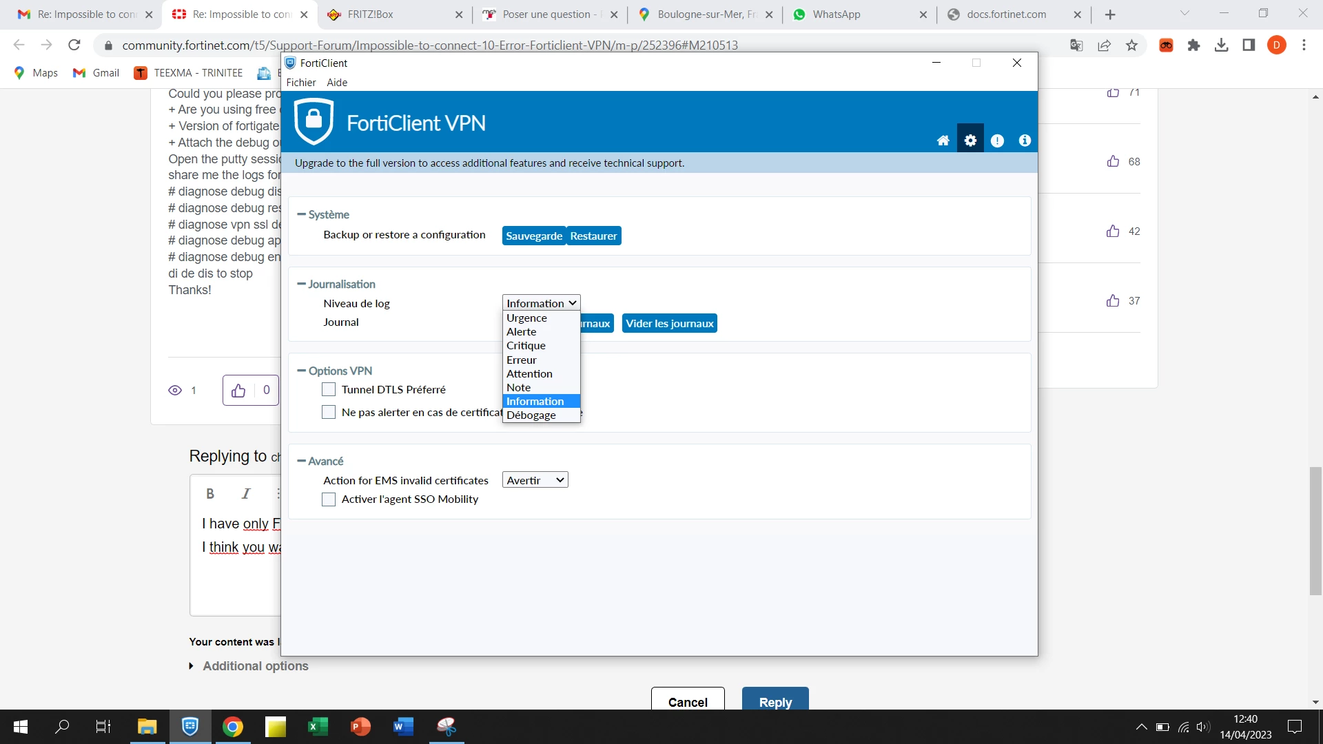Click the browser address bar URL

(430, 45)
